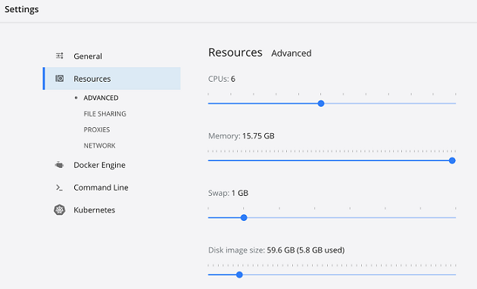Open Docker Engine settings
This screenshot has height=289, width=477.
99,165
